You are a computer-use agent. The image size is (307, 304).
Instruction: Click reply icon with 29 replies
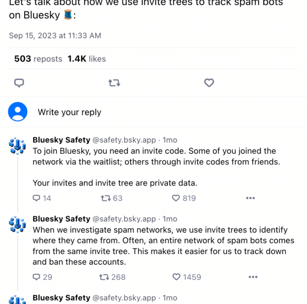(x=37, y=277)
